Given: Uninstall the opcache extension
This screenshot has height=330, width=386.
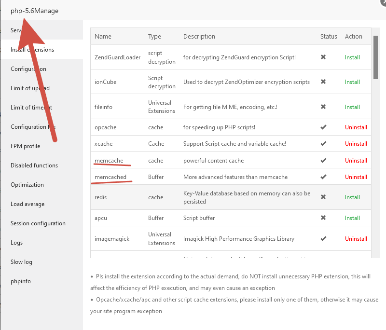Looking at the screenshot, I should [356, 127].
